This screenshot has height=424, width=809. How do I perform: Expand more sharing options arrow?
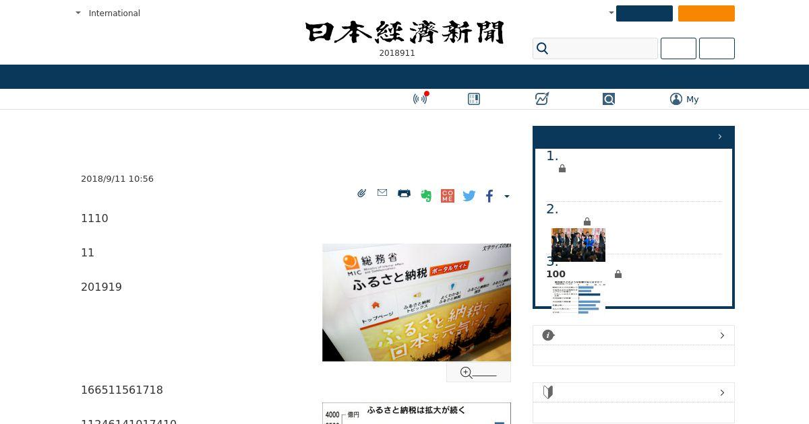coord(507,197)
